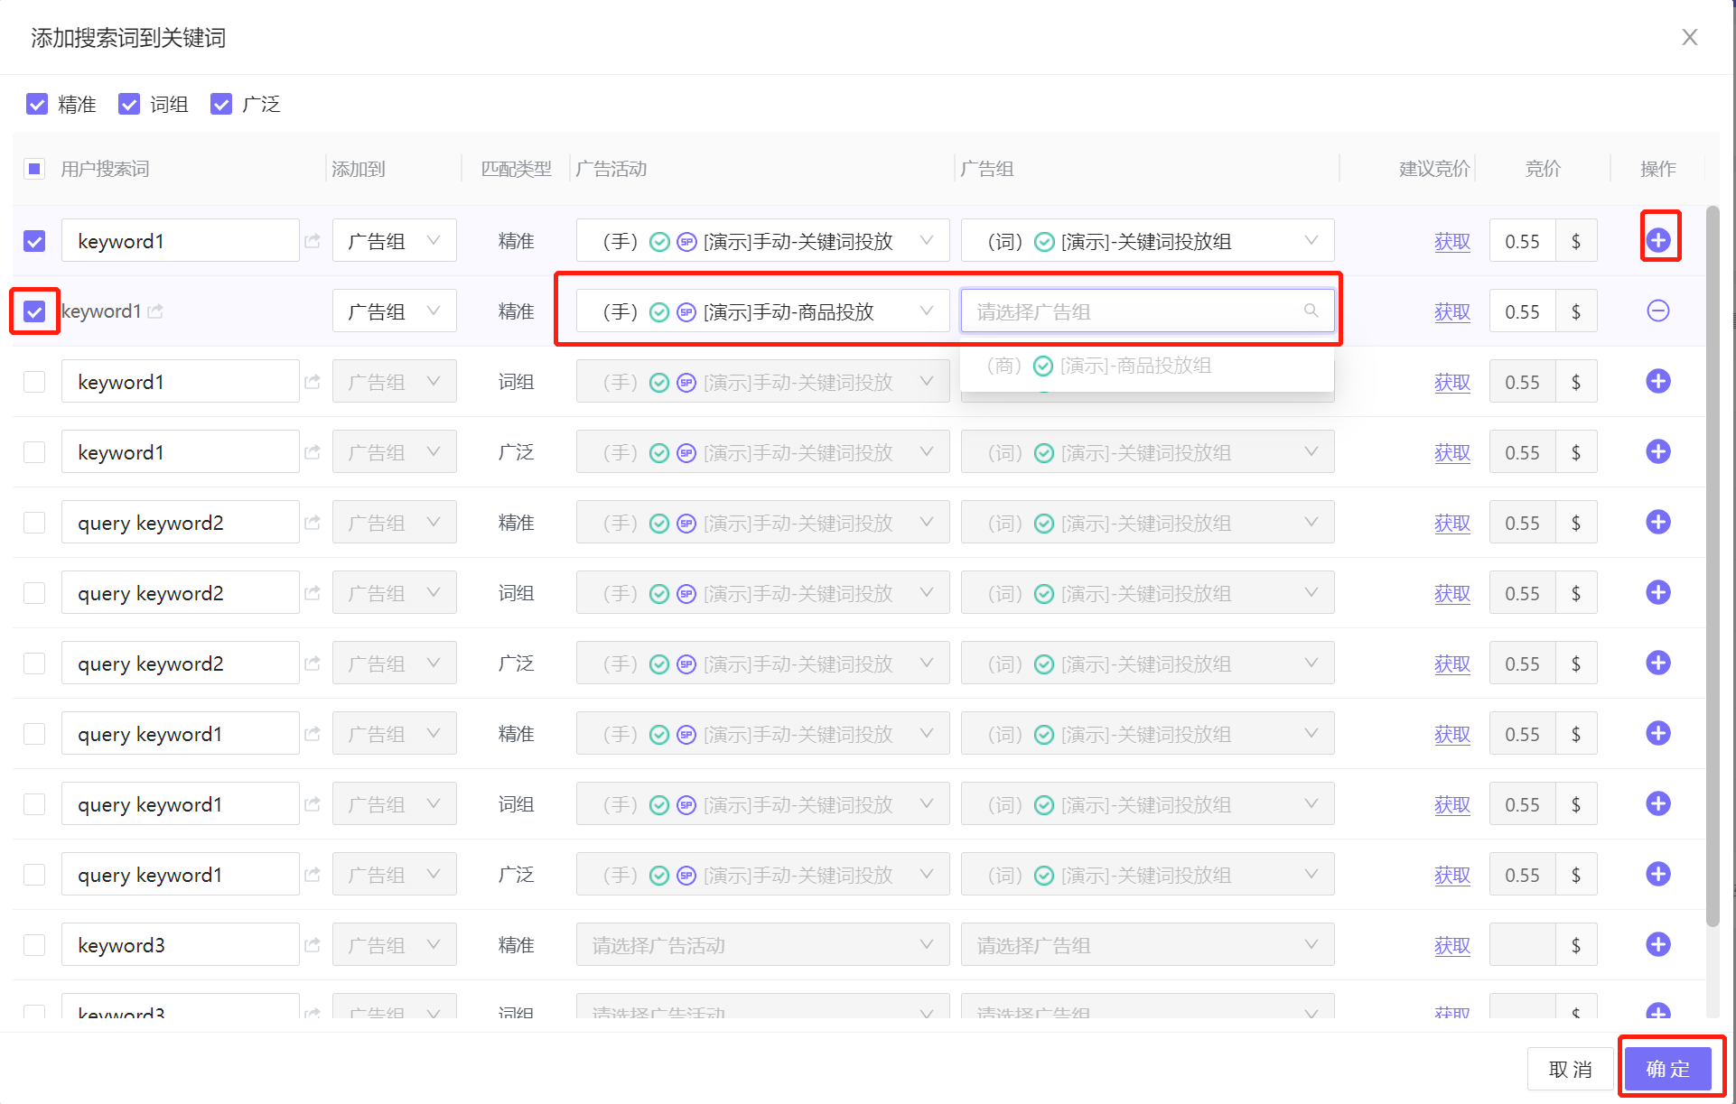The height and width of the screenshot is (1104, 1736).
Task: Open external link icon in query keyword1 精准 row
Action: click(x=313, y=734)
